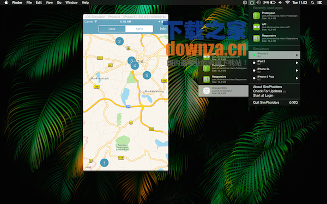
Task: Open the Edit menu
Action: [x=39, y=3]
